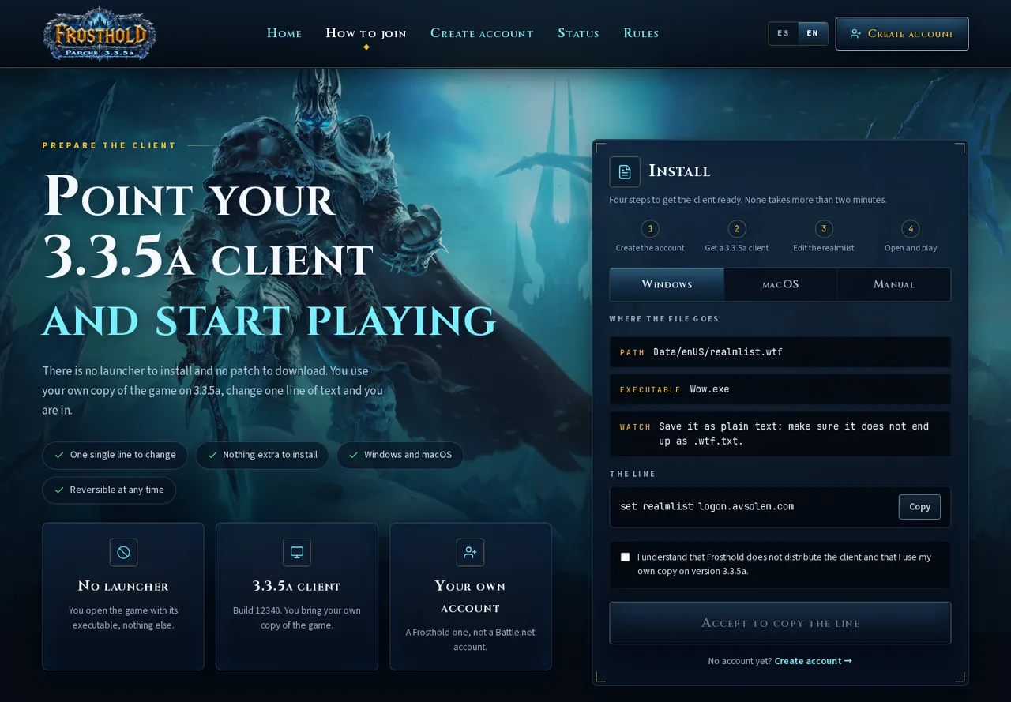Image resolution: width=1011 pixels, height=702 pixels.
Task: Click step 3 circle Edit the realmlist
Action: click(x=824, y=229)
